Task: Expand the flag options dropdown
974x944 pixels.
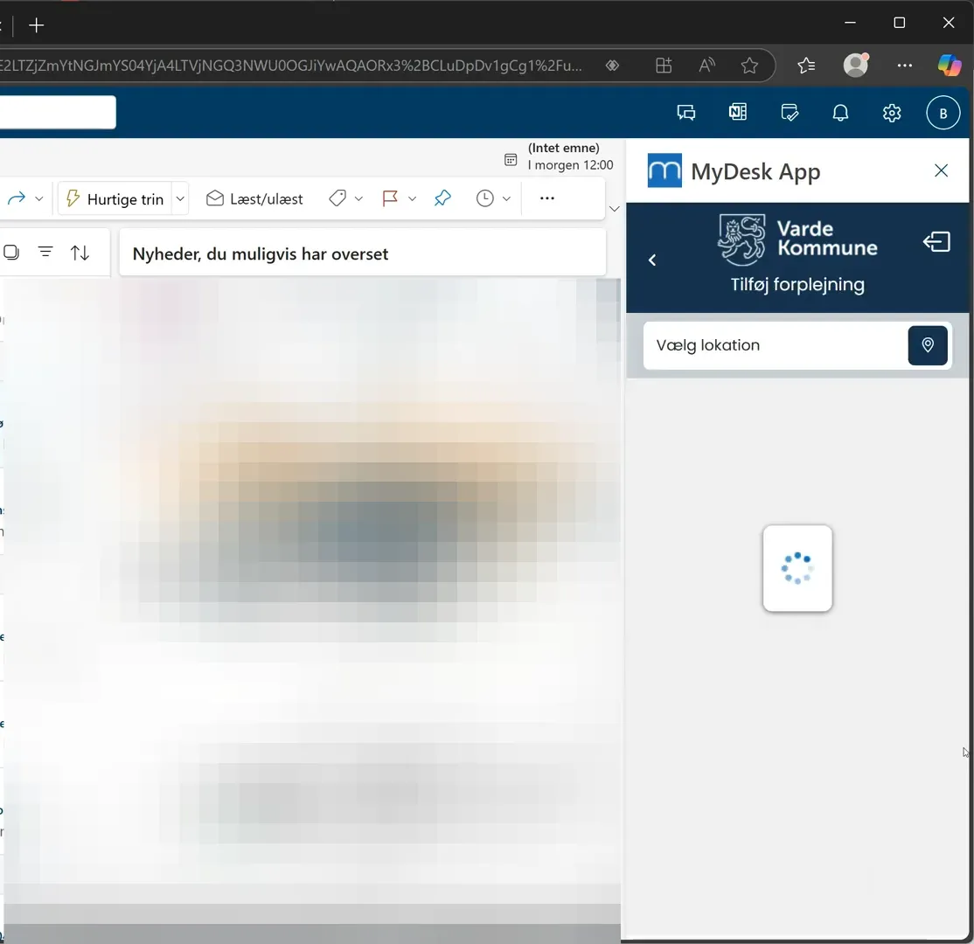Action: coord(412,198)
